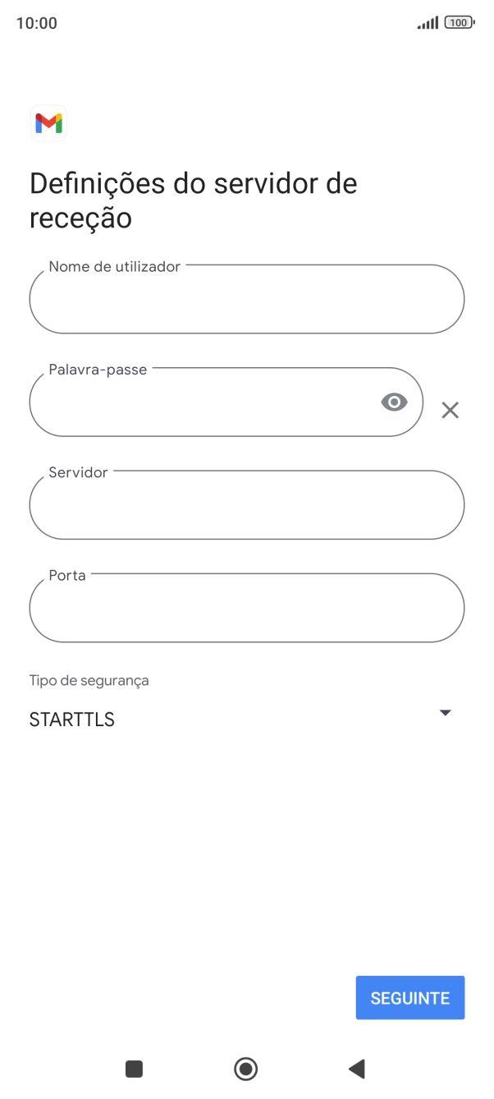Viewport: 494px width, 1099px height.
Task: Open recent apps with square button
Action: click(x=134, y=1069)
